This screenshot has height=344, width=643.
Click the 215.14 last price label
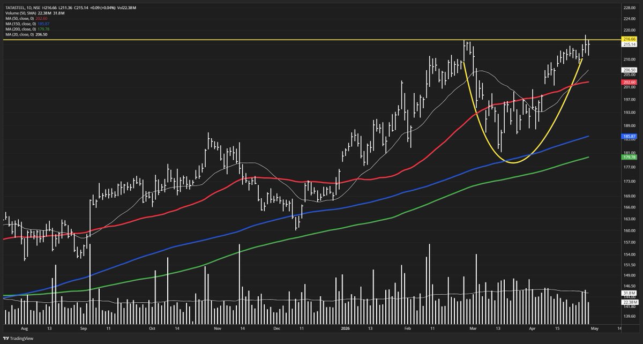[629, 45]
